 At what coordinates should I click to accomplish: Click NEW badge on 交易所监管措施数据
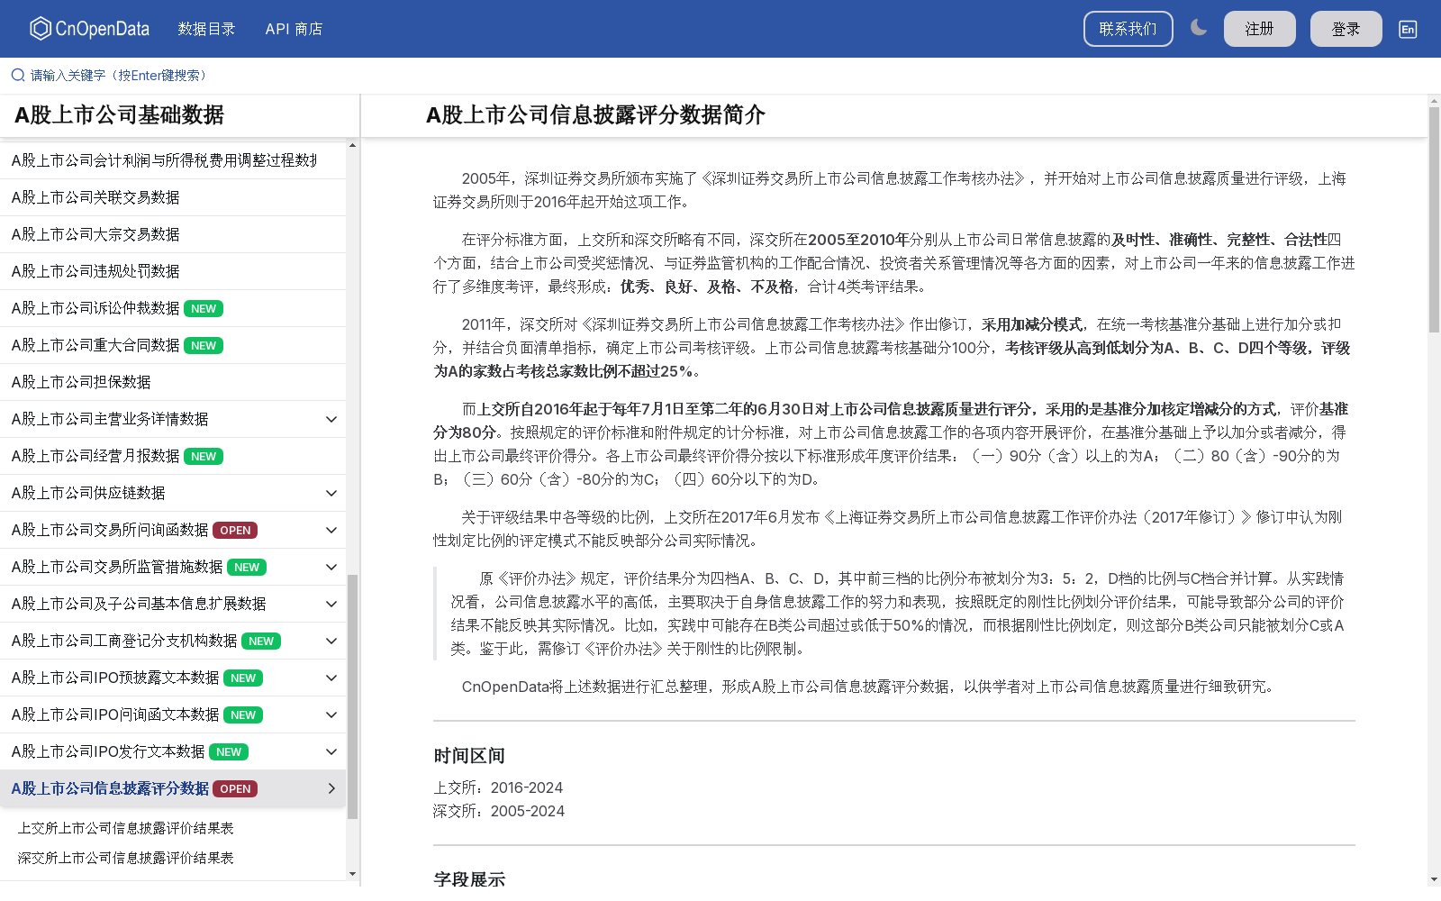pyautogui.click(x=247, y=568)
